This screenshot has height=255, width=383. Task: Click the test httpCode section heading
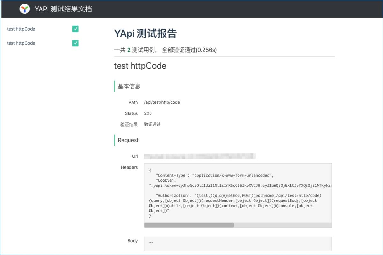(140, 66)
